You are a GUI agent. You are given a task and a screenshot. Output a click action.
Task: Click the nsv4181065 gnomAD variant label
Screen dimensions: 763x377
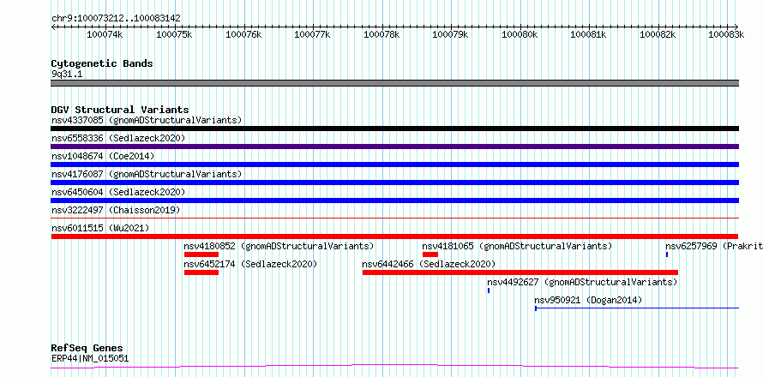(517, 246)
